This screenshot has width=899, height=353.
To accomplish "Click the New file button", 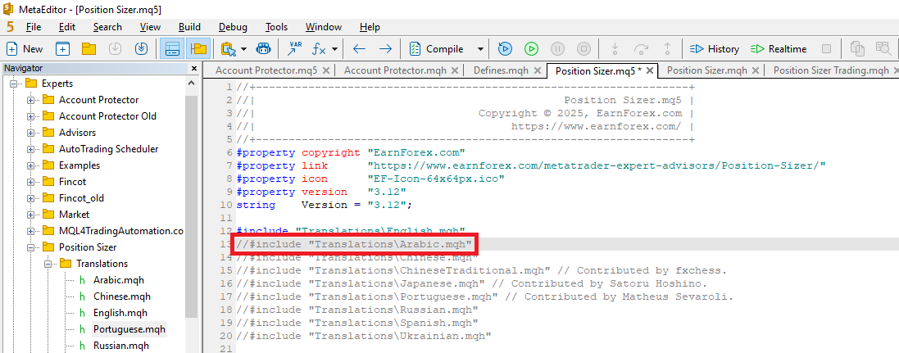I will pyautogui.click(x=25, y=49).
